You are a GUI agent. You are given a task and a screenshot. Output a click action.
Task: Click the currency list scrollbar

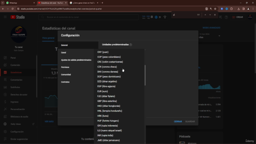coord(145,75)
